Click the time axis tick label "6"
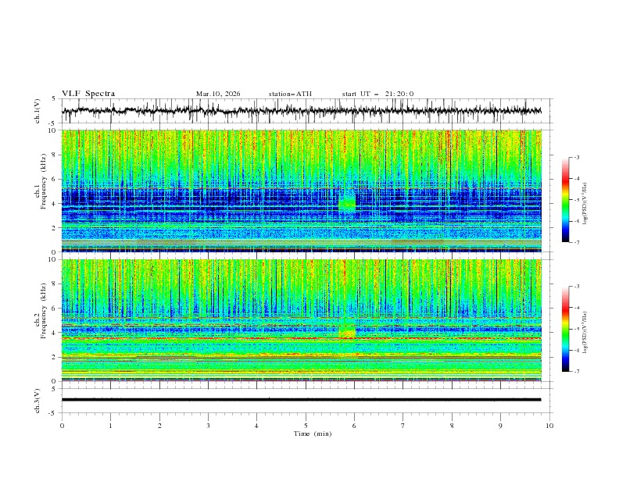 coord(355,426)
